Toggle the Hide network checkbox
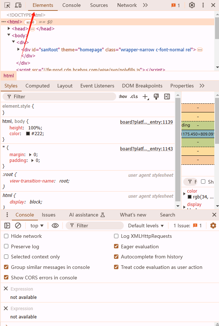This screenshot has height=326, width=219. (6, 236)
